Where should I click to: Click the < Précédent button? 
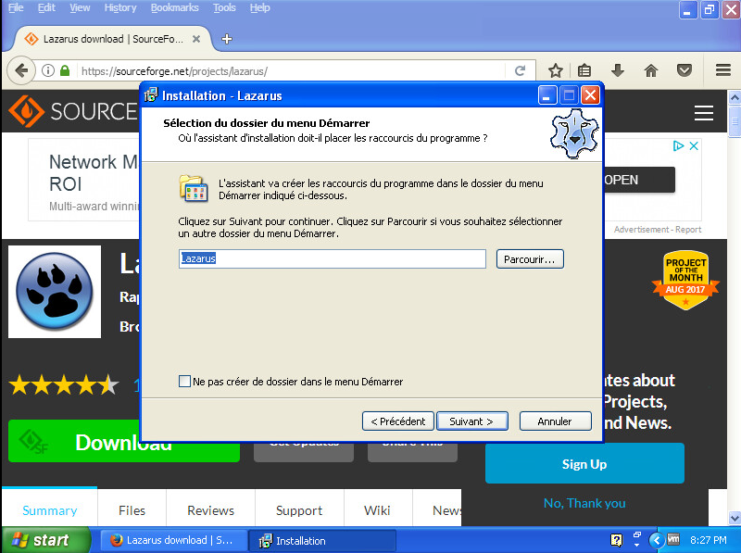(398, 421)
